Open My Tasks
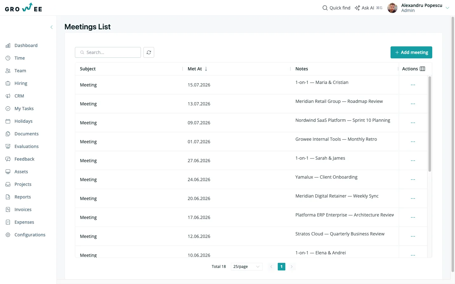 click(x=24, y=109)
